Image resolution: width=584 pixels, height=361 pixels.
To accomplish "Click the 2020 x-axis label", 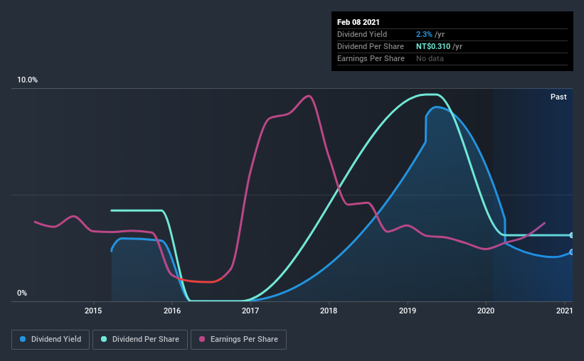I will [x=486, y=311].
